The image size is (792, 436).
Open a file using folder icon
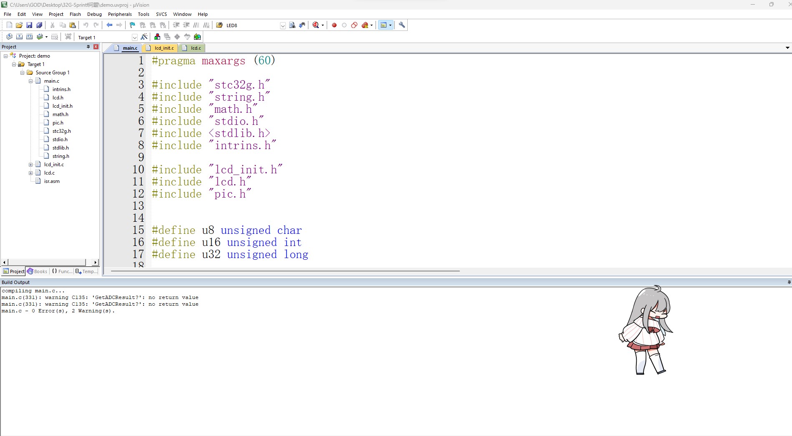(x=19, y=25)
